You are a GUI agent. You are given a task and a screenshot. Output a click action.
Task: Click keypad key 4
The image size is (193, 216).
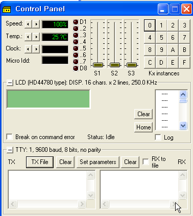[150, 38]
